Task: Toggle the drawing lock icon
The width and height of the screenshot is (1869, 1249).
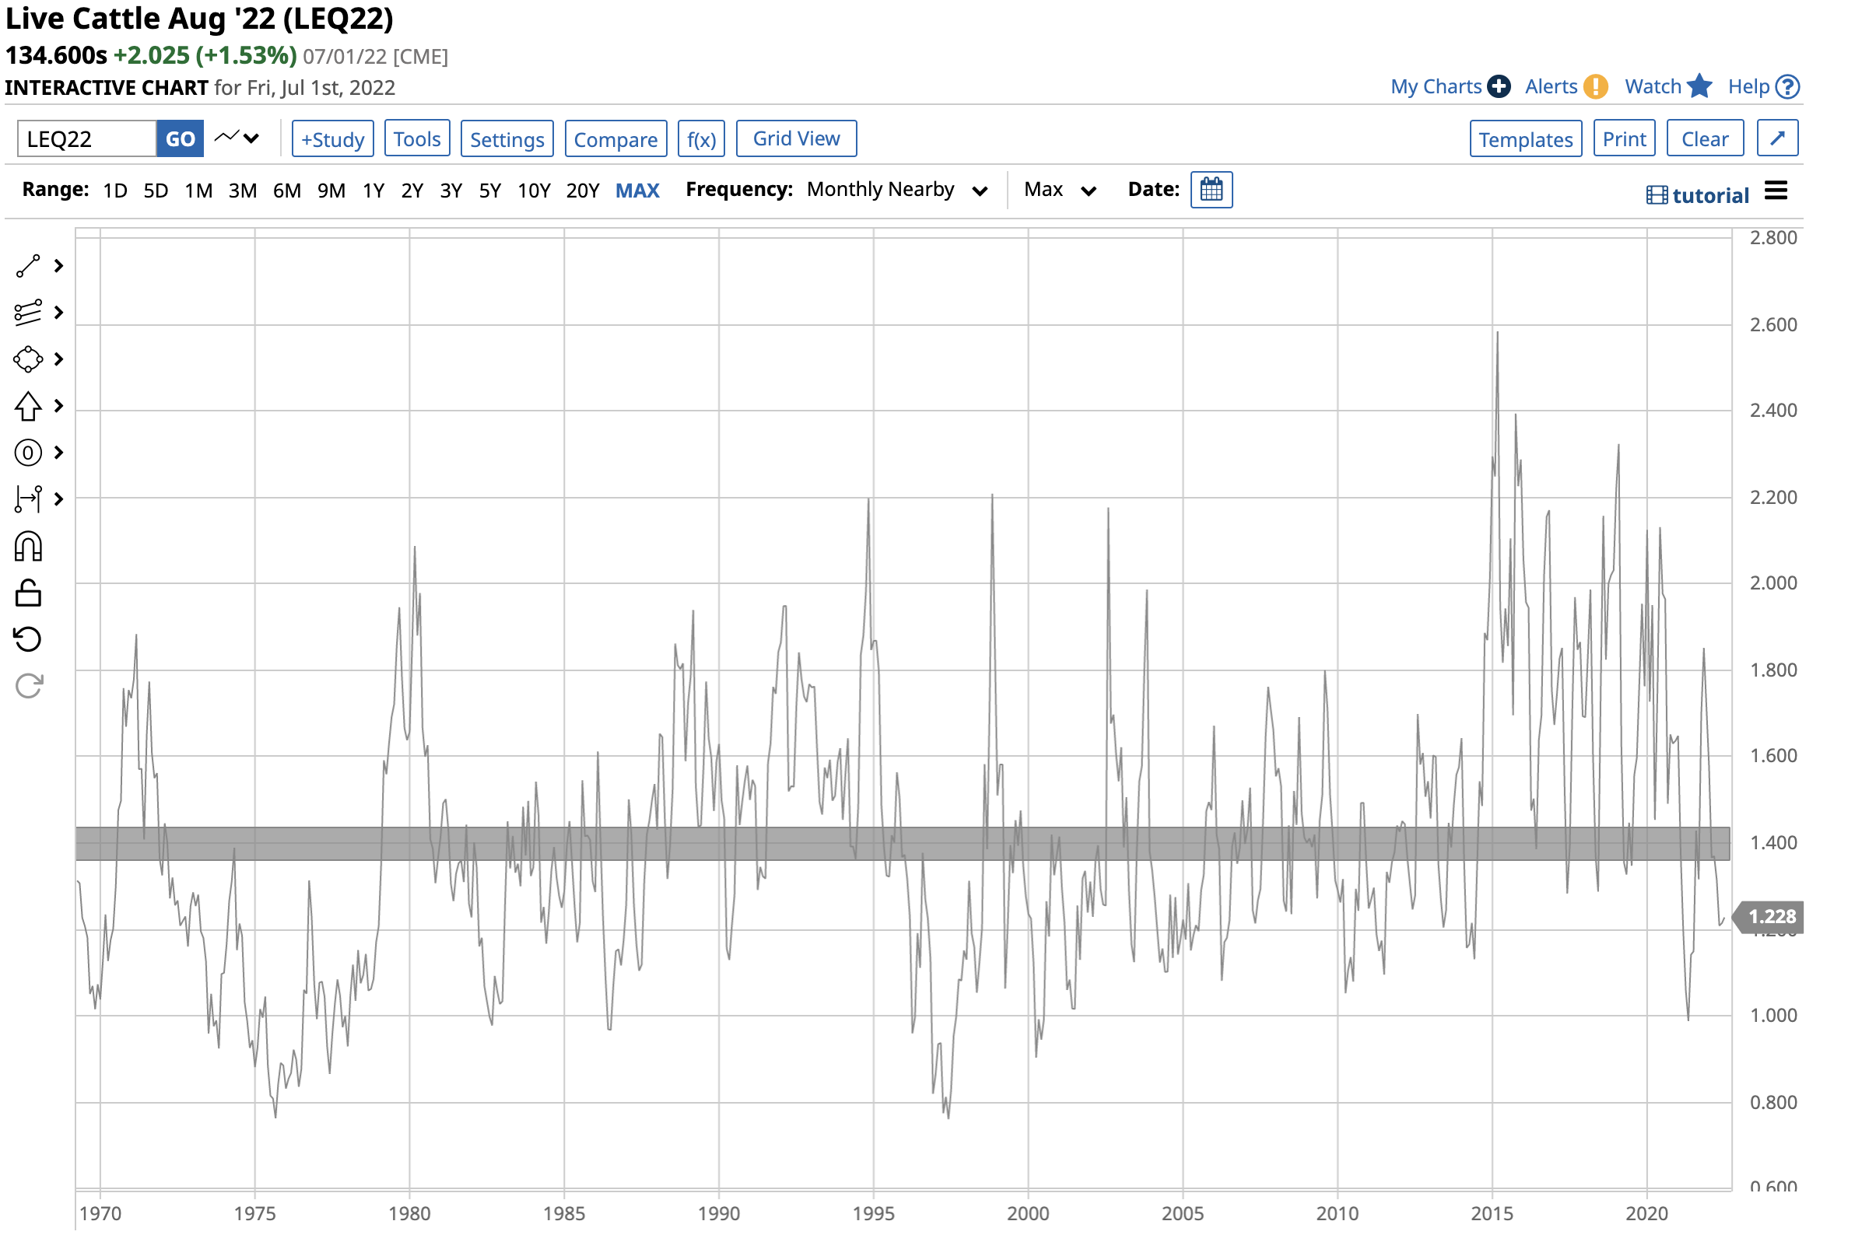Action: pos(28,593)
